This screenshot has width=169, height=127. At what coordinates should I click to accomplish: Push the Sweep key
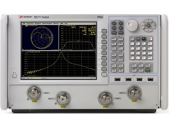[114, 70]
